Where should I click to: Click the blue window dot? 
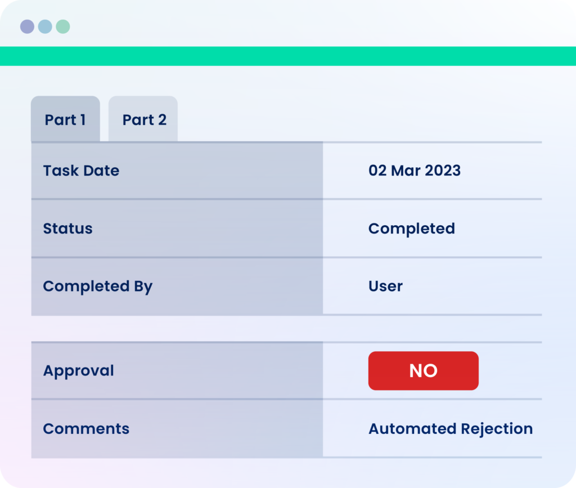pyautogui.click(x=45, y=26)
